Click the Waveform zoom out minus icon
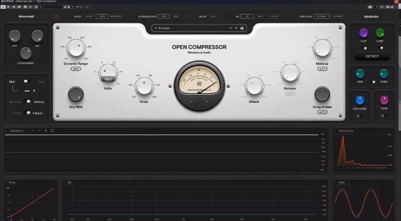The width and height of the screenshot is (401, 221). point(33,130)
